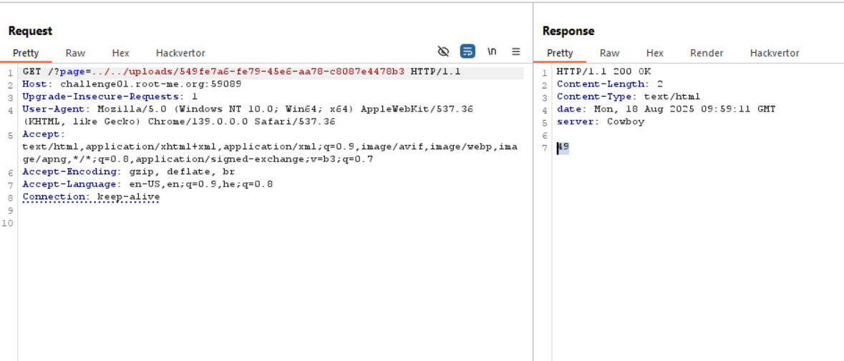Viewport: 844px width, 361px height.
Task: Toggle the crossed-out eye icon in Request panel
Action: (x=443, y=51)
